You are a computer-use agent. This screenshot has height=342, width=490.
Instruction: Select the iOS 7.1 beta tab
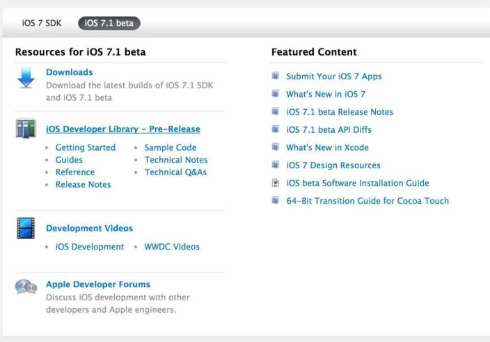pos(109,23)
